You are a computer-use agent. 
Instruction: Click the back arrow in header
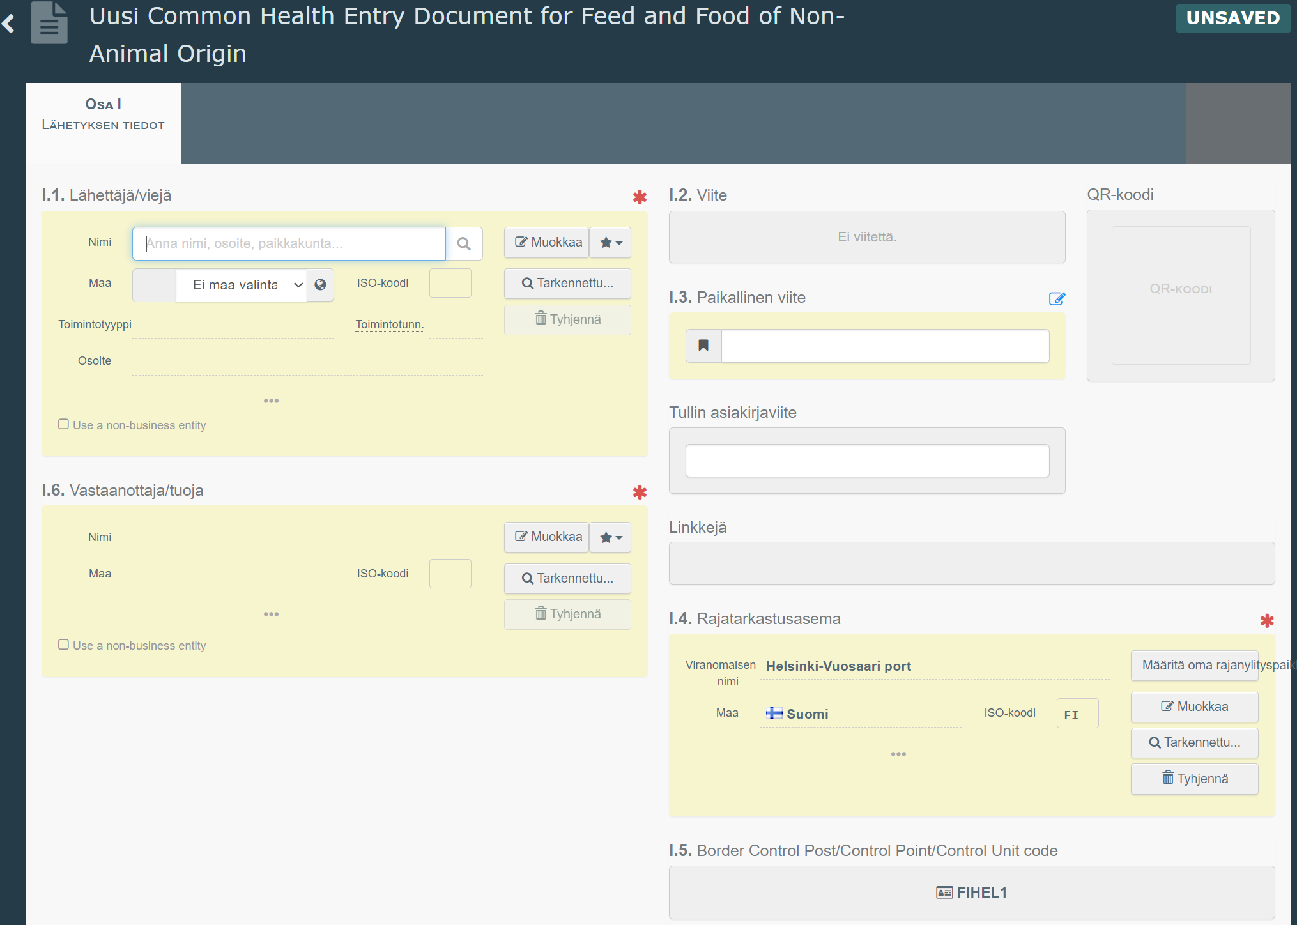(9, 24)
